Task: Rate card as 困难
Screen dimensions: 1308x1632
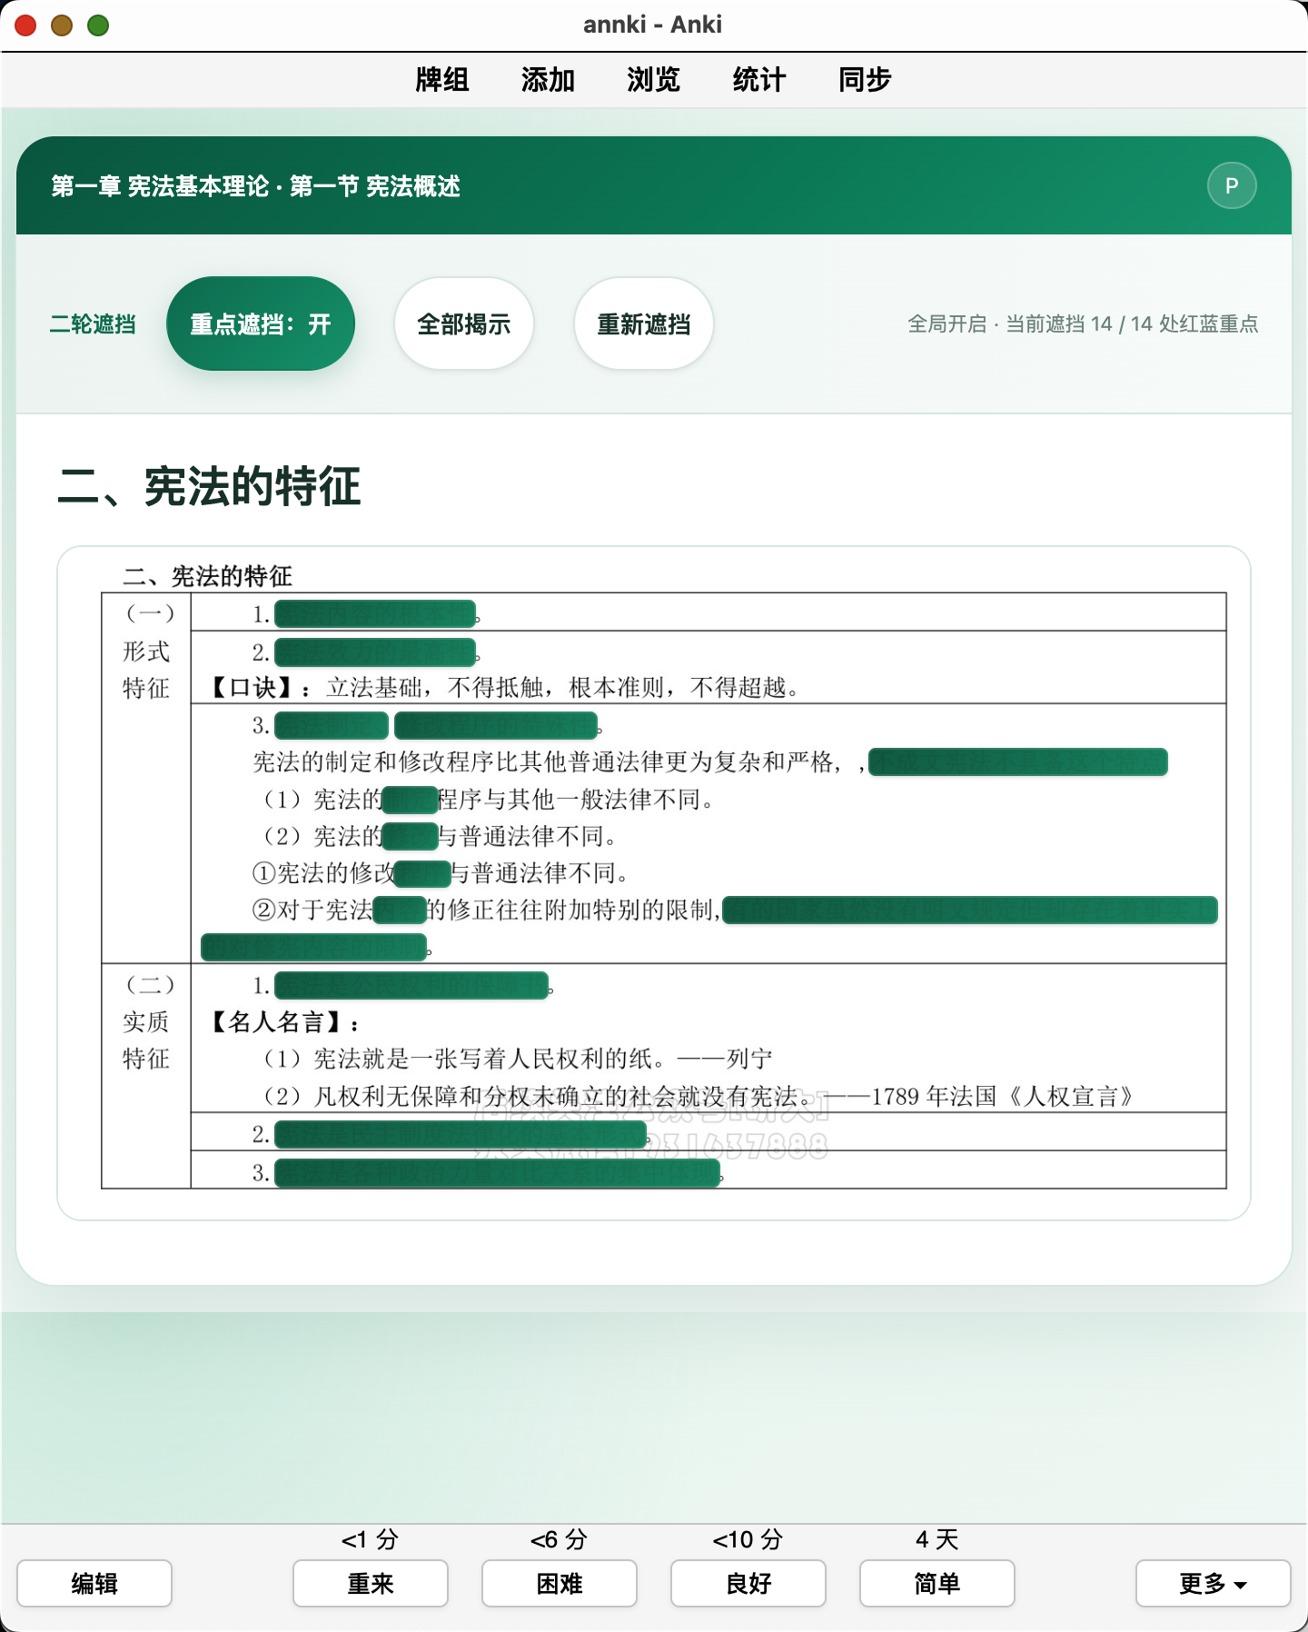Action: pos(559,1583)
